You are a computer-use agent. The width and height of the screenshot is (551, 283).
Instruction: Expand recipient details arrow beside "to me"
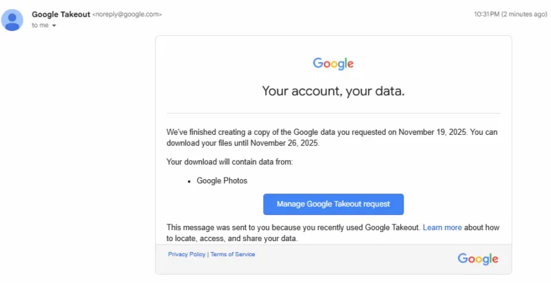(x=54, y=25)
